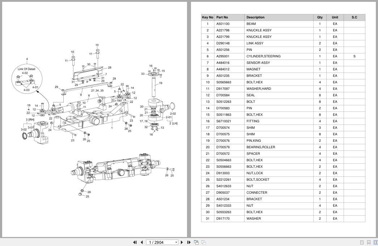Click the 17, 18 callout in diagram
Viewport: 378px width, 246px height.
tap(144, 121)
